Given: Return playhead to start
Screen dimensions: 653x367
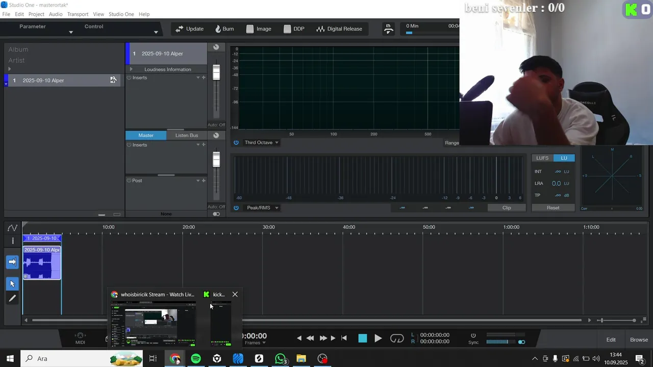Looking at the screenshot, I should click(x=344, y=338).
